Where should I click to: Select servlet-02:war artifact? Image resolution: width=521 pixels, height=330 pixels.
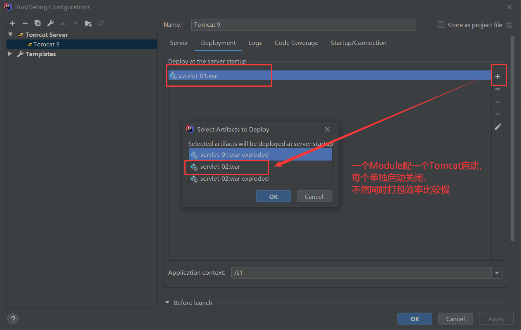pyautogui.click(x=260, y=167)
